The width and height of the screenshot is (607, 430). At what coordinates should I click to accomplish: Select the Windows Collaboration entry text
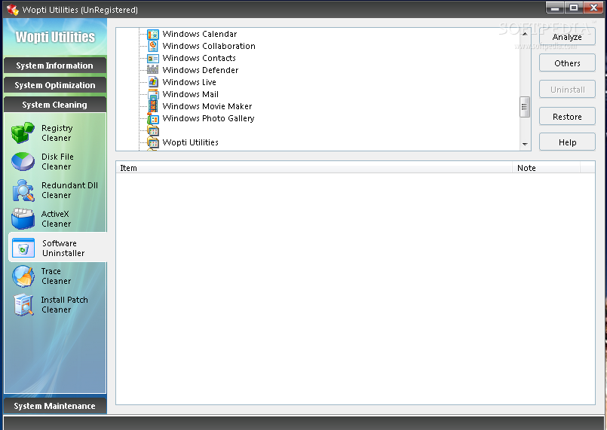point(209,46)
